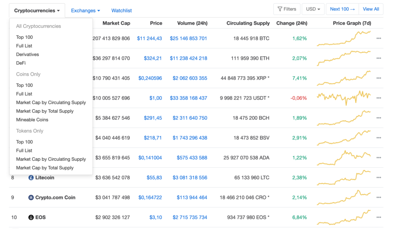This screenshot has height=229, width=394.
Task: Click Ethereum volume $11 238 424 218
Action: point(189,58)
